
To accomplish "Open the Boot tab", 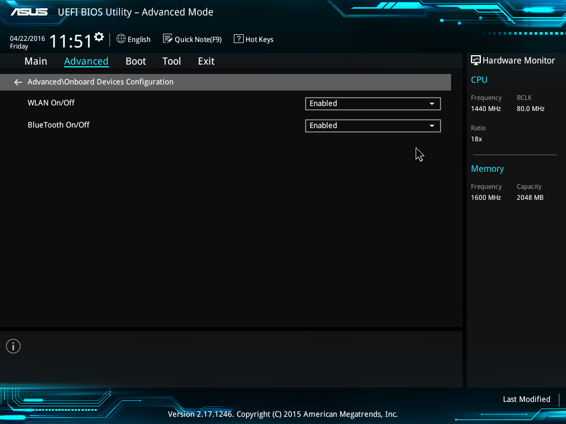I will point(136,61).
